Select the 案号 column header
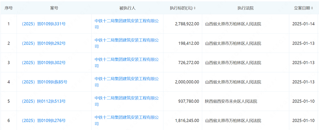The image size is (319, 130). [54, 8]
